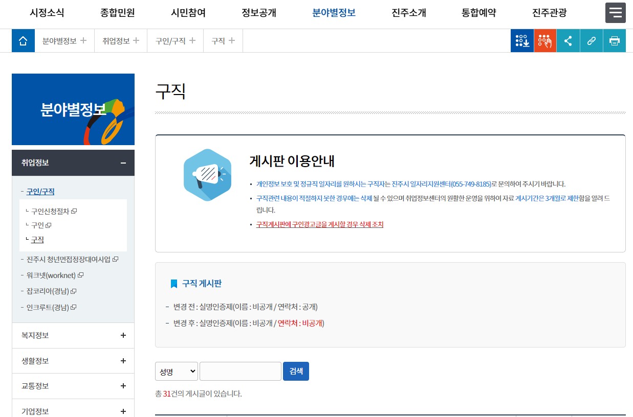Viewport: 633px width, 417px height.
Task: Select the 구직 sidebar submenu item
Action: click(x=37, y=240)
